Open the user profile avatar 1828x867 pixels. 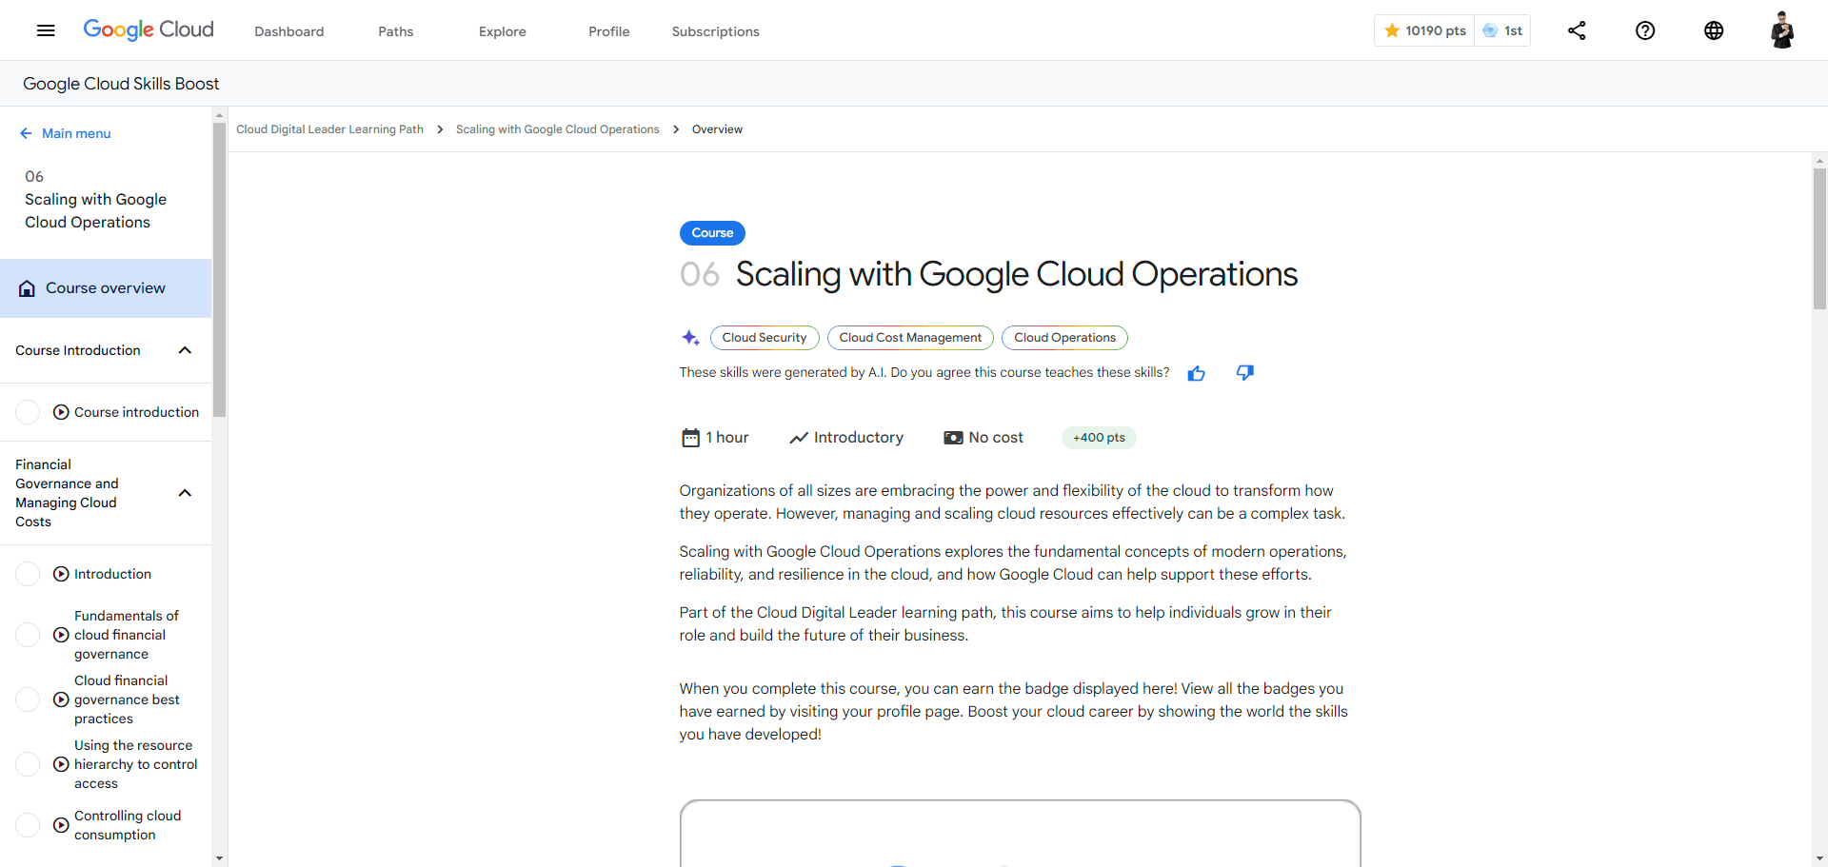pyautogui.click(x=1782, y=30)
